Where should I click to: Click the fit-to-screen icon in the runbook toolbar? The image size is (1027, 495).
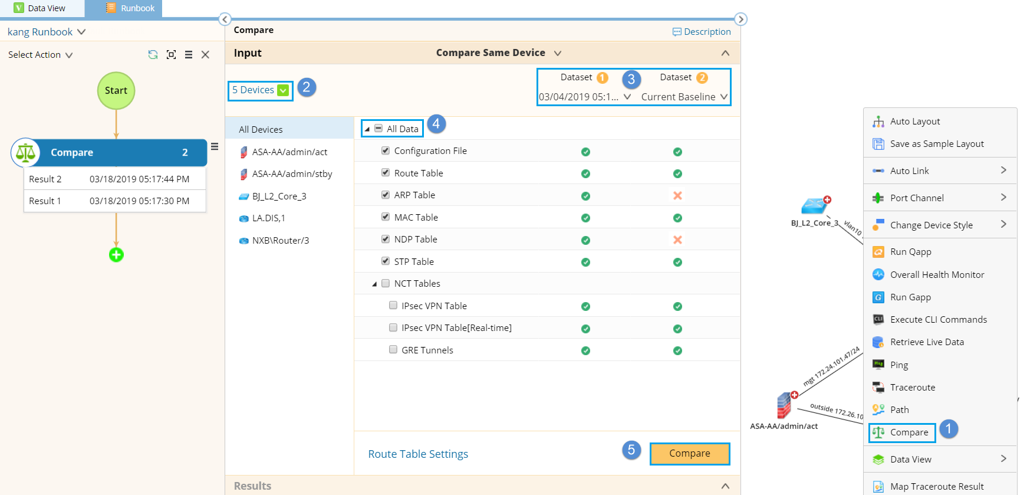[x=171, y=54]
